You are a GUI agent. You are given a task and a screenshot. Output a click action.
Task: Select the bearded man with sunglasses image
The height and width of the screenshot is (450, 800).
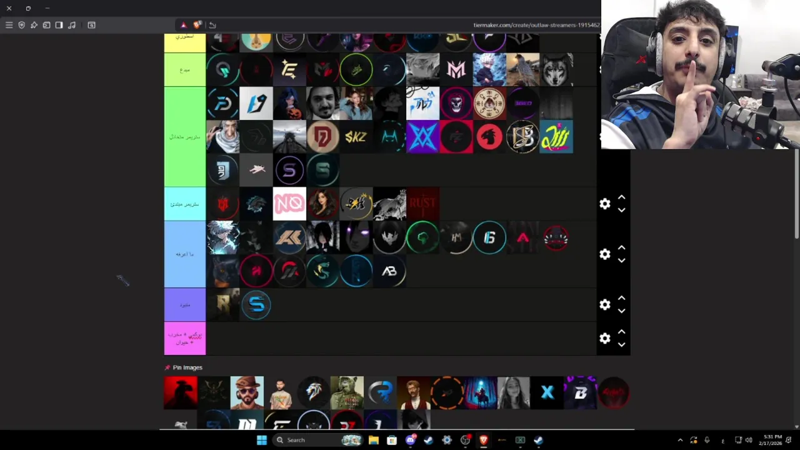(x=247, y=392)
